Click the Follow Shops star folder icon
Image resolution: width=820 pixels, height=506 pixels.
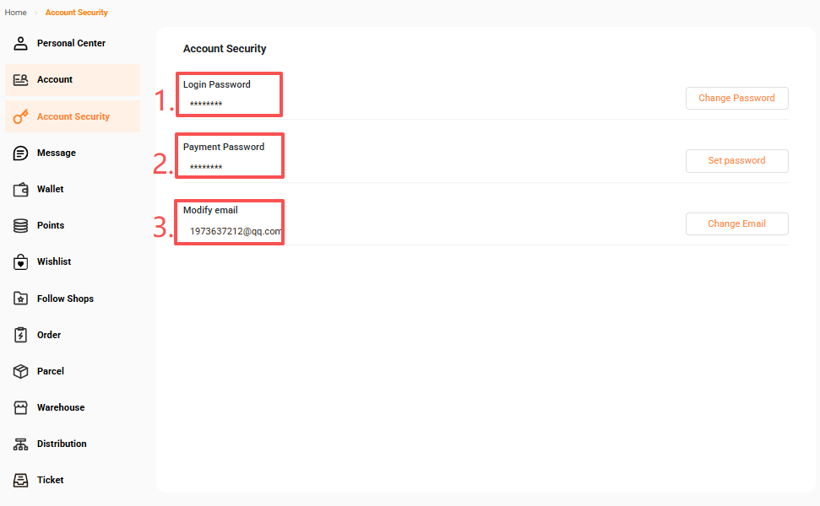pos(21,299)
